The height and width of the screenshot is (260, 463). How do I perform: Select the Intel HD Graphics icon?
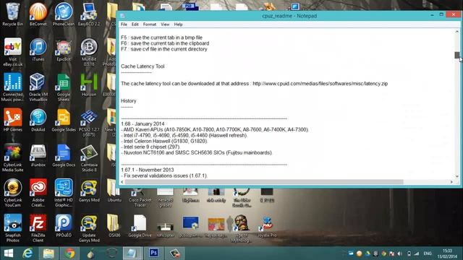[x=64, y=193]
